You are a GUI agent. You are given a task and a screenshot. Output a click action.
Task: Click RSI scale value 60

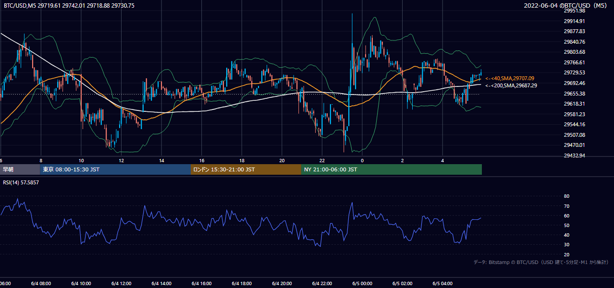pyautogui.click(x=566, y=216)
